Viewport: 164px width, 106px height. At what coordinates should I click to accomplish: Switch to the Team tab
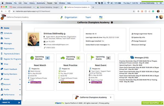tap(88, 17)
